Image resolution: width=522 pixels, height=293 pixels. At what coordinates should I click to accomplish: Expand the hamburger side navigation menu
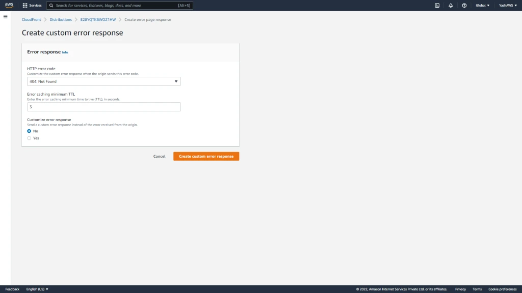[5, 17]
